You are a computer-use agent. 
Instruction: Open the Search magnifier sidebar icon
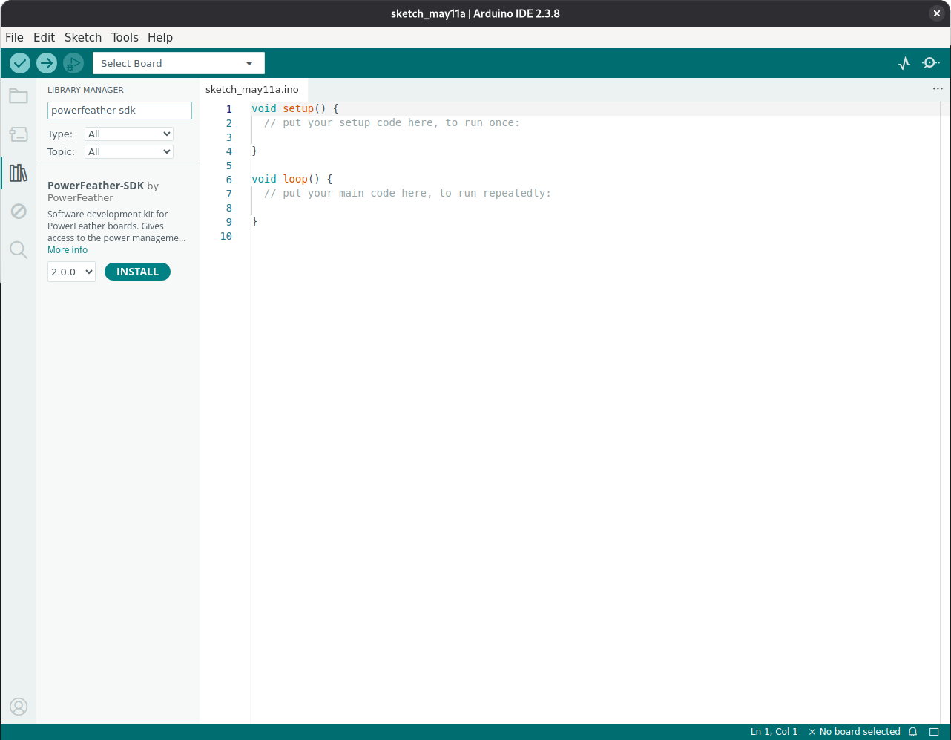pos(19,249)
